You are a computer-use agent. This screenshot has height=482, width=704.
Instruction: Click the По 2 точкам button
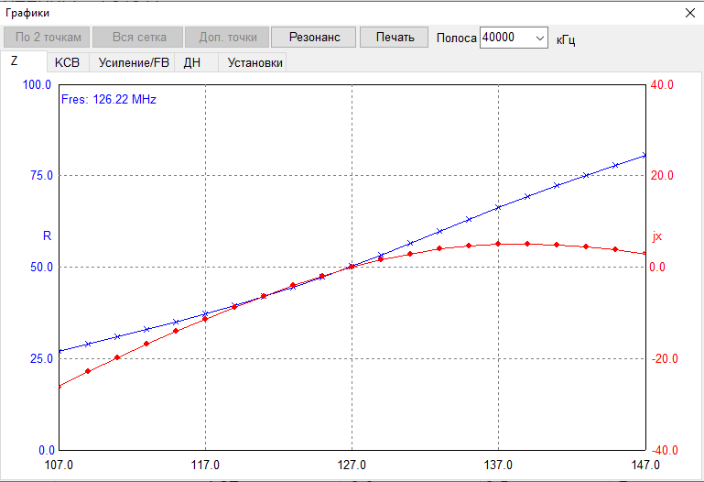(47, 38)
